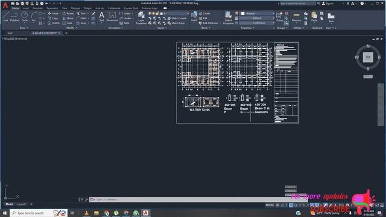Expand the Layers panel
The width and height of the screenshot is (386, 217).
(162, 28)
